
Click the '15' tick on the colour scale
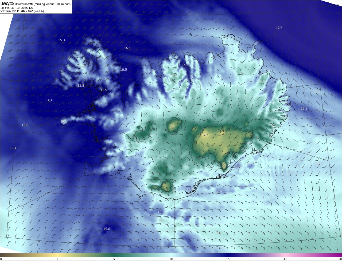[228, 259]
